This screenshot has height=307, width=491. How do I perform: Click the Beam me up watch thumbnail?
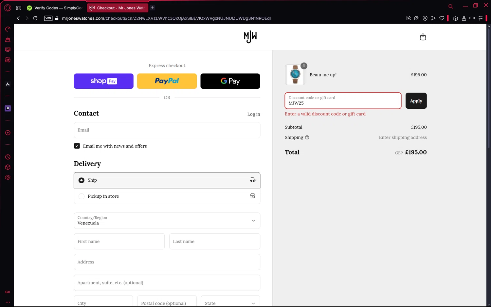[295, 75]
